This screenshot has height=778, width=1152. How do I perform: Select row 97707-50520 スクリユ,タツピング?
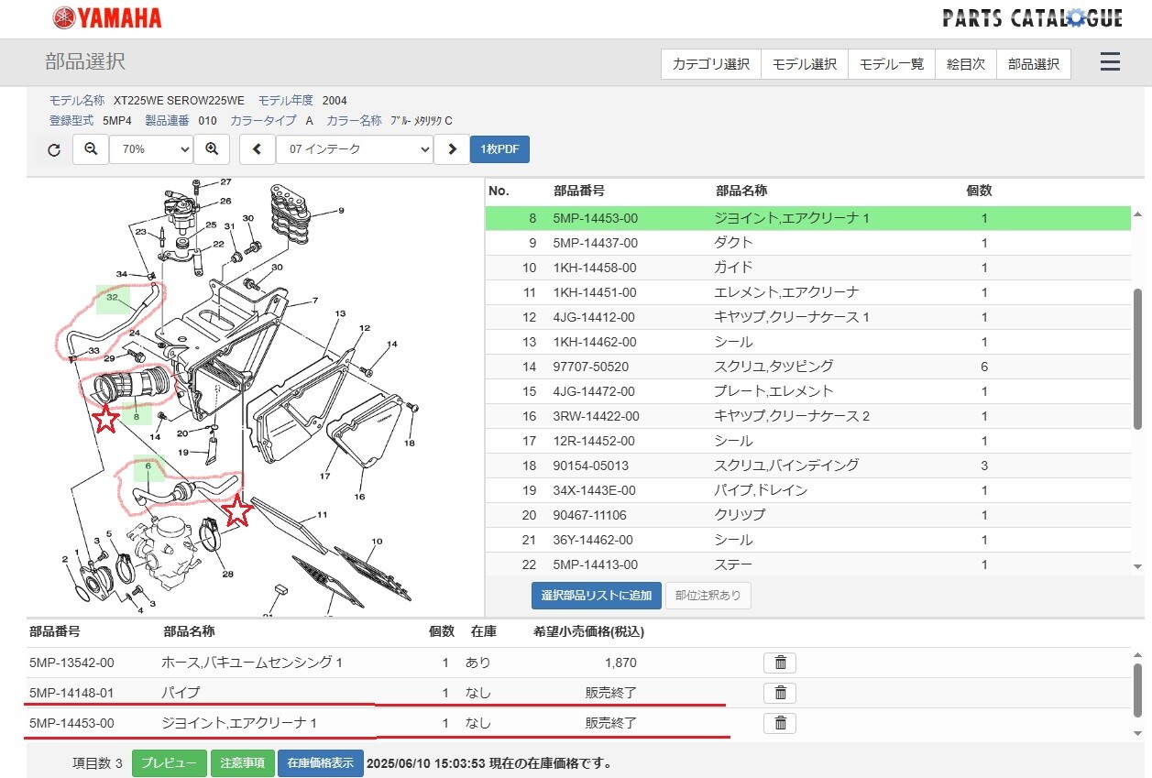click(x=806, y=367)
